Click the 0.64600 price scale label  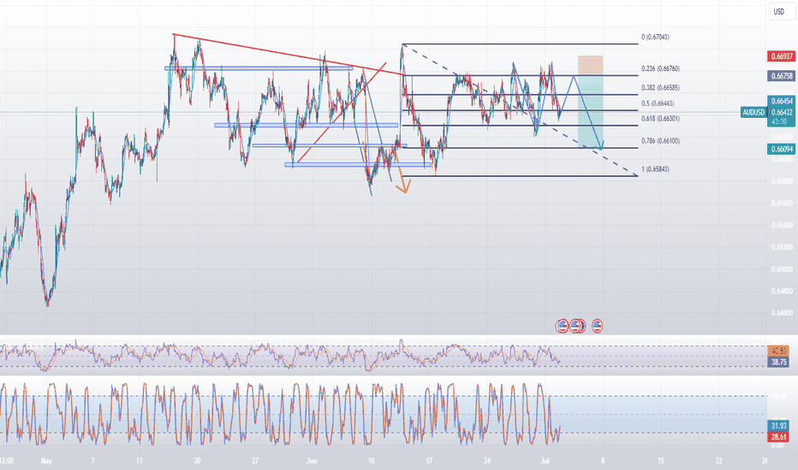tap(782, 313)
